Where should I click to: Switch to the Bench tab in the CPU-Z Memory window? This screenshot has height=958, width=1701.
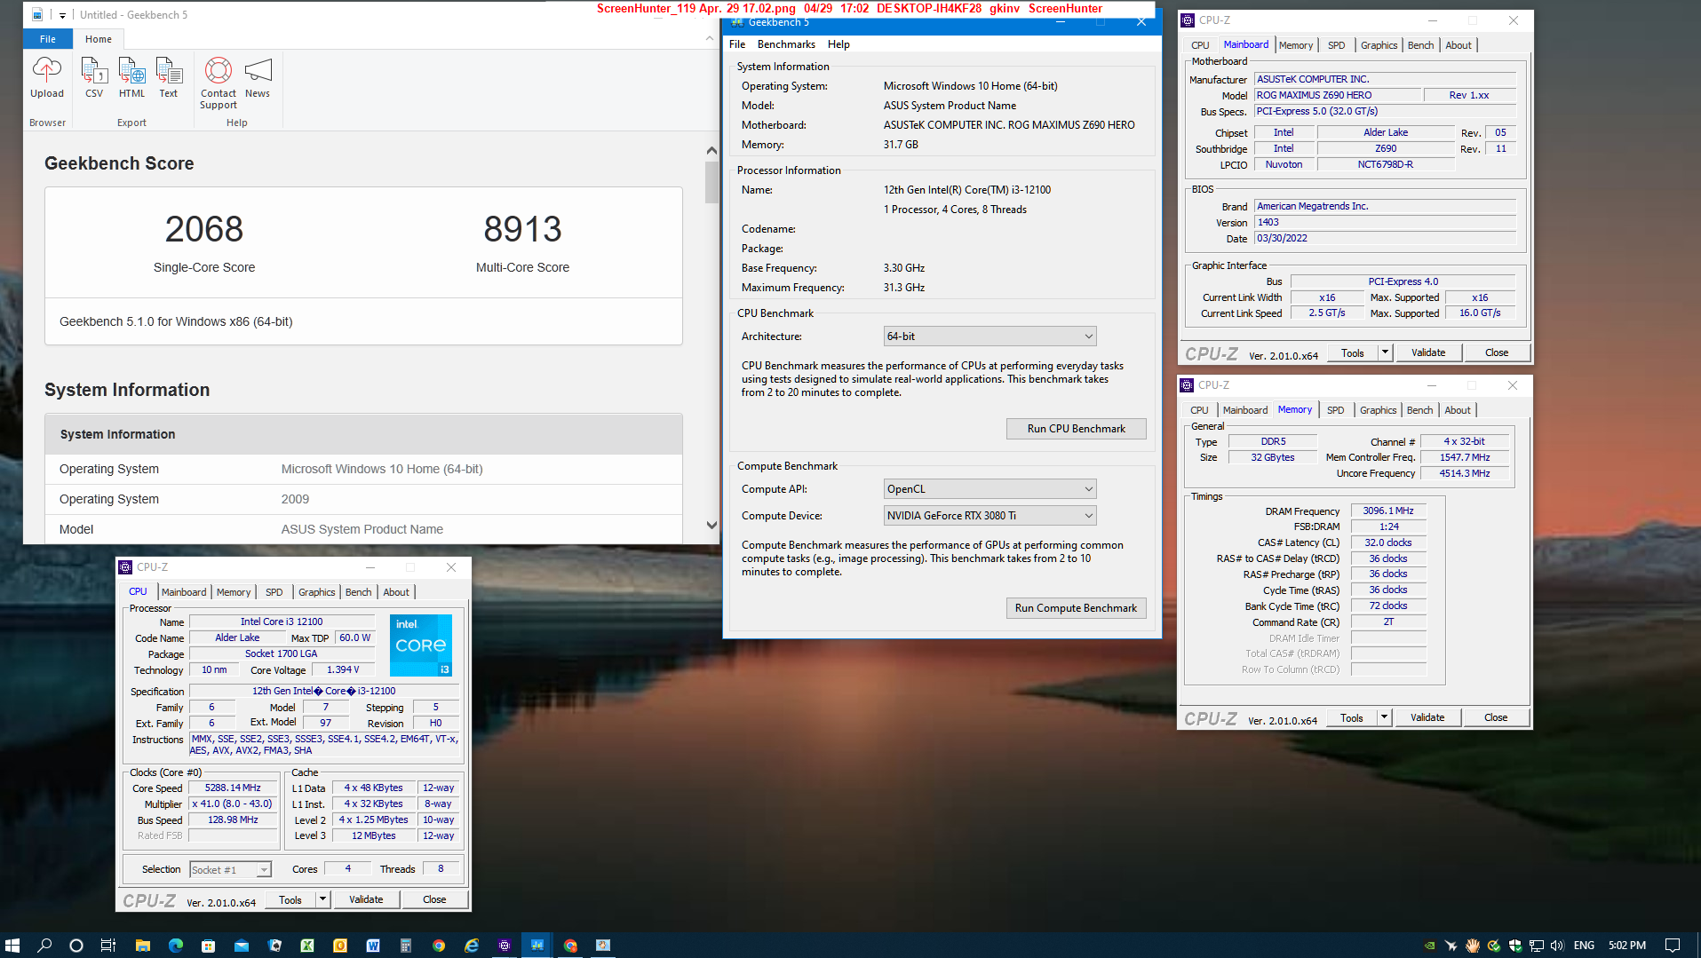pos(1419,410)
